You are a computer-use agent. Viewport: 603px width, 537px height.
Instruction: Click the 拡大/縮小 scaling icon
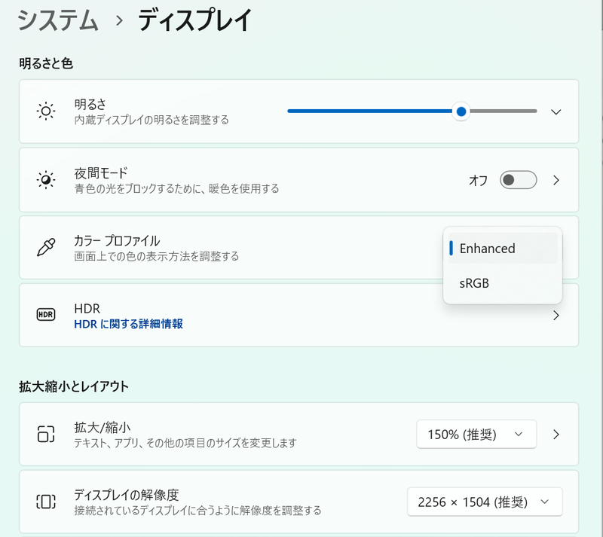[x=46, y=434]
